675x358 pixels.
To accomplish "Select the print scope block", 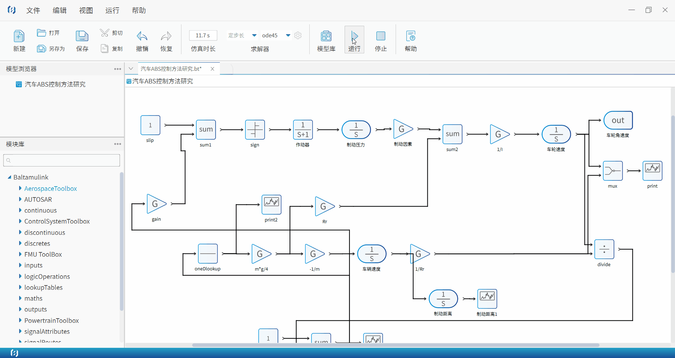I will pos(652,171).
